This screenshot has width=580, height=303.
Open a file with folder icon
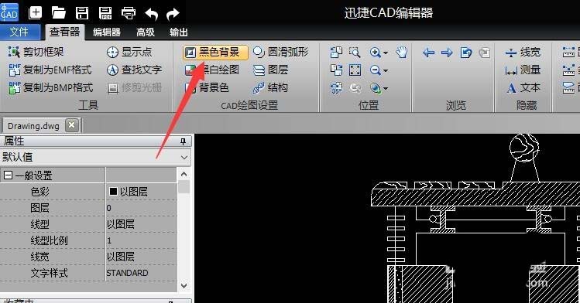tap(58, 13)
